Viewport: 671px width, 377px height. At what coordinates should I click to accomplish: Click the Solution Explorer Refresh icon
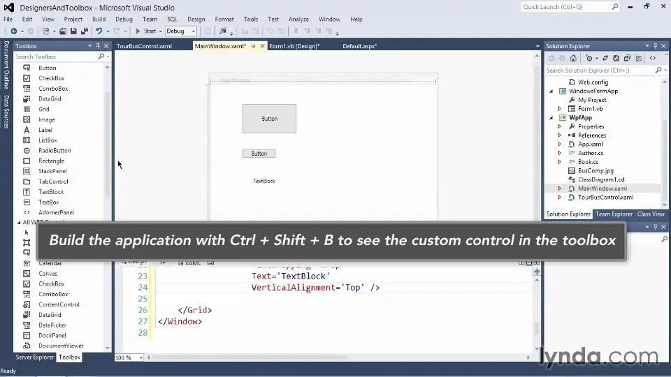pos(616,58)
